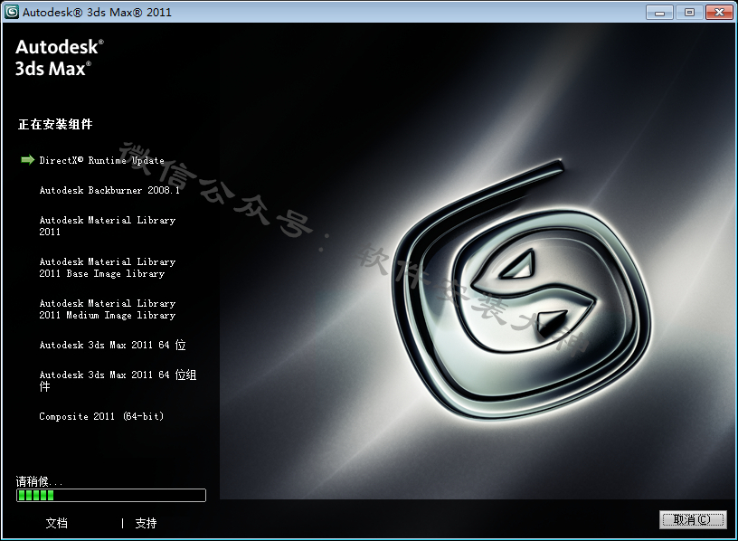Click "Autodesk 3ds Max 2011 64 位组件" entry
Image resolution: width=738 pixels, height=541 pixels.
pos(118,381)
